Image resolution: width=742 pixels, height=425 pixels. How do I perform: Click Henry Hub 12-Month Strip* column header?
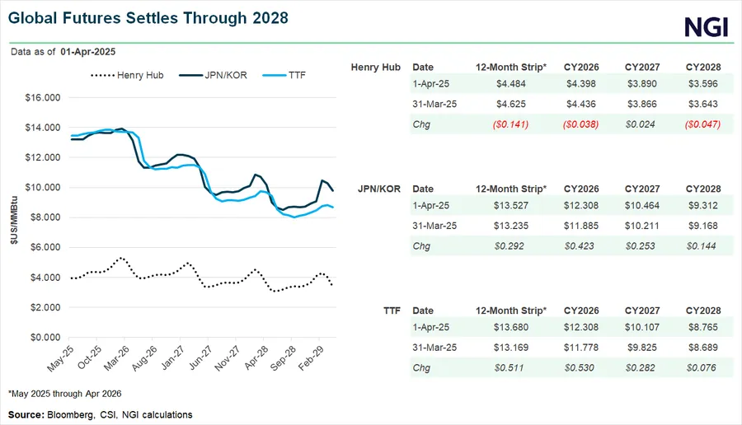point(511,67)
